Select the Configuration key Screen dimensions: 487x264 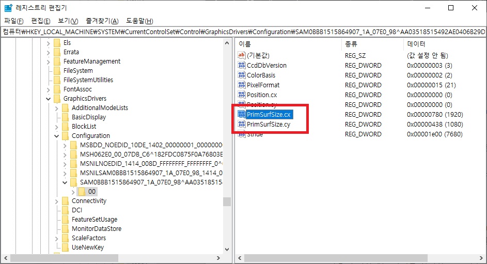click(x=91, y=136)
